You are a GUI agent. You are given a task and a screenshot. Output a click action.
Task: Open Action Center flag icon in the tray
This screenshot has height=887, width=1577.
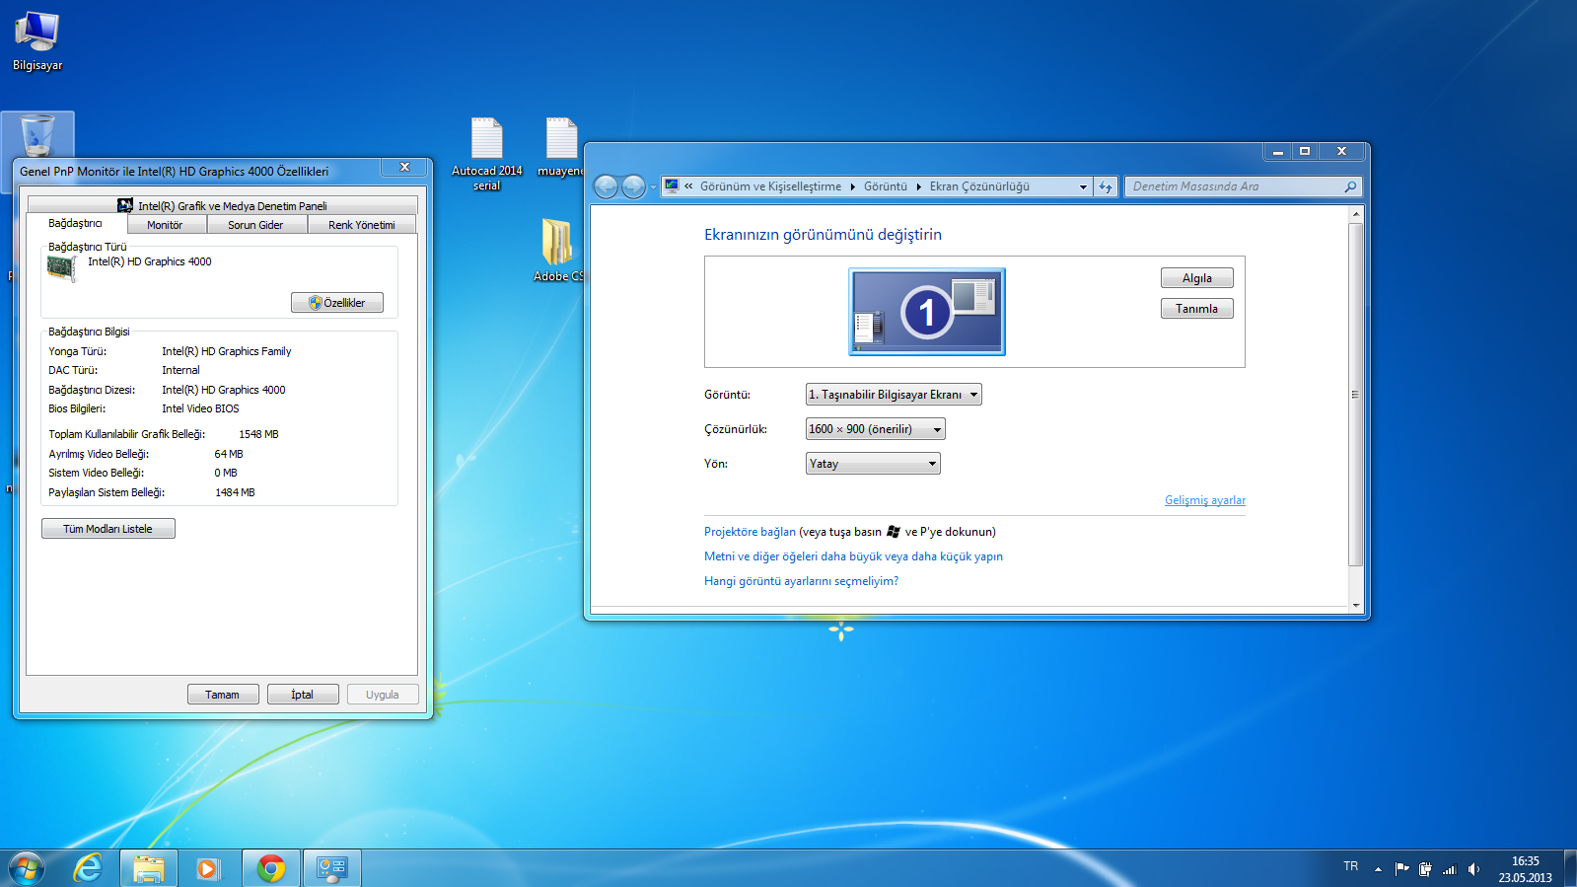coord(1401,869)
